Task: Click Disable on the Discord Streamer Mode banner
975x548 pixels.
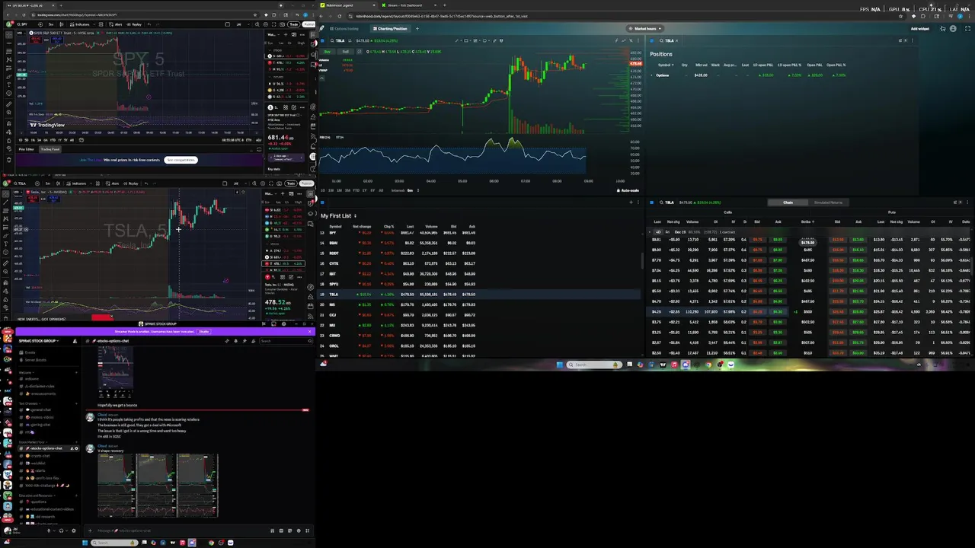Action: point(203,331)
